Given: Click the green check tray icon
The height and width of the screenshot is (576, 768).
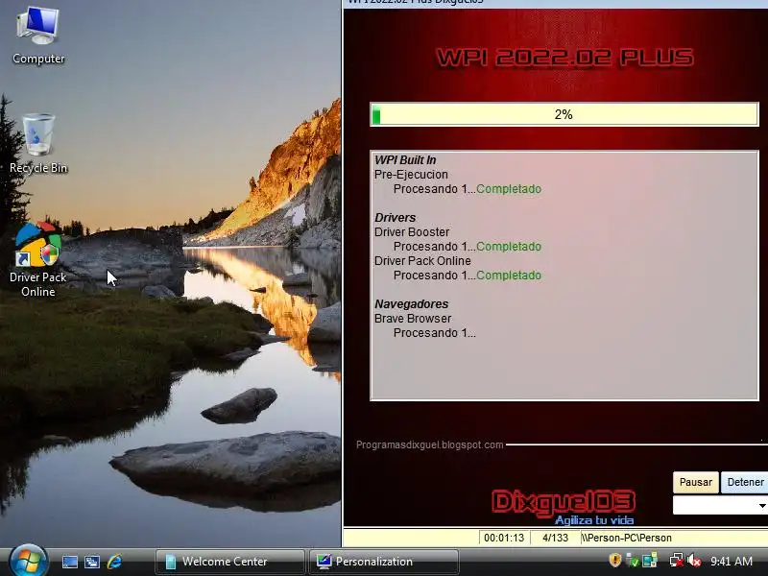Looking at the screenshot, I should [632, 561].
